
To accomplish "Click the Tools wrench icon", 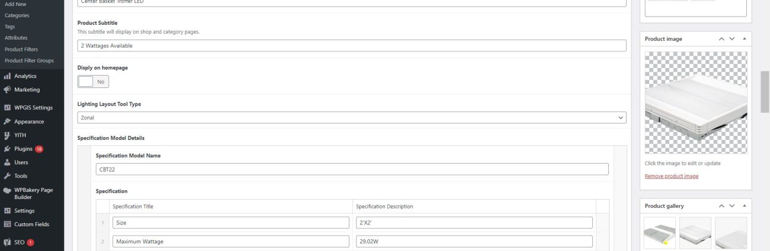I will coord(7,176).
